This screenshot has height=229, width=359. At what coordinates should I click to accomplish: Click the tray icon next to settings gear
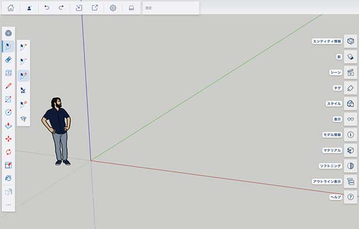[x=131, y=8]
